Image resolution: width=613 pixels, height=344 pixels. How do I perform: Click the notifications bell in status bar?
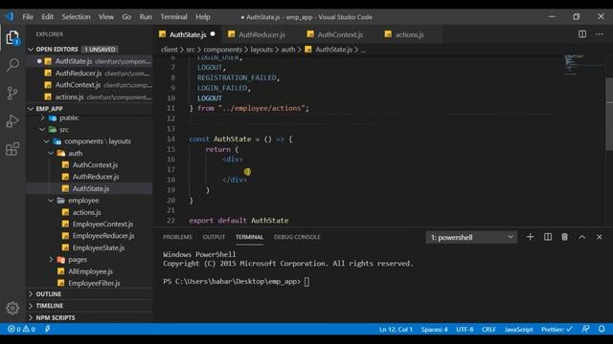[602, 329]
